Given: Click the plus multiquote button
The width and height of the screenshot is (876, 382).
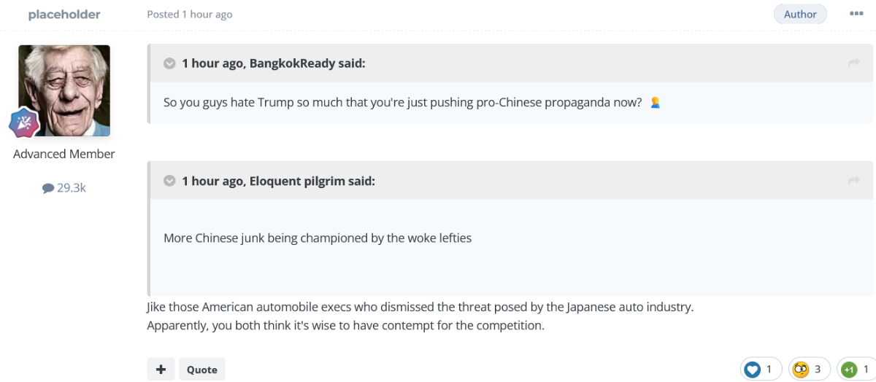Looking at the screenshot, I should [x=161, y=369].
